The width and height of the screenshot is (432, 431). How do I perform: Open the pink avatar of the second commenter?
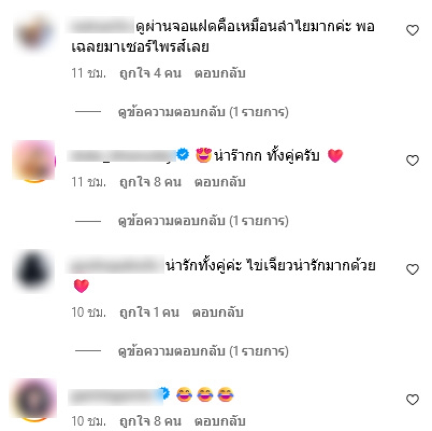pos(34,161)
